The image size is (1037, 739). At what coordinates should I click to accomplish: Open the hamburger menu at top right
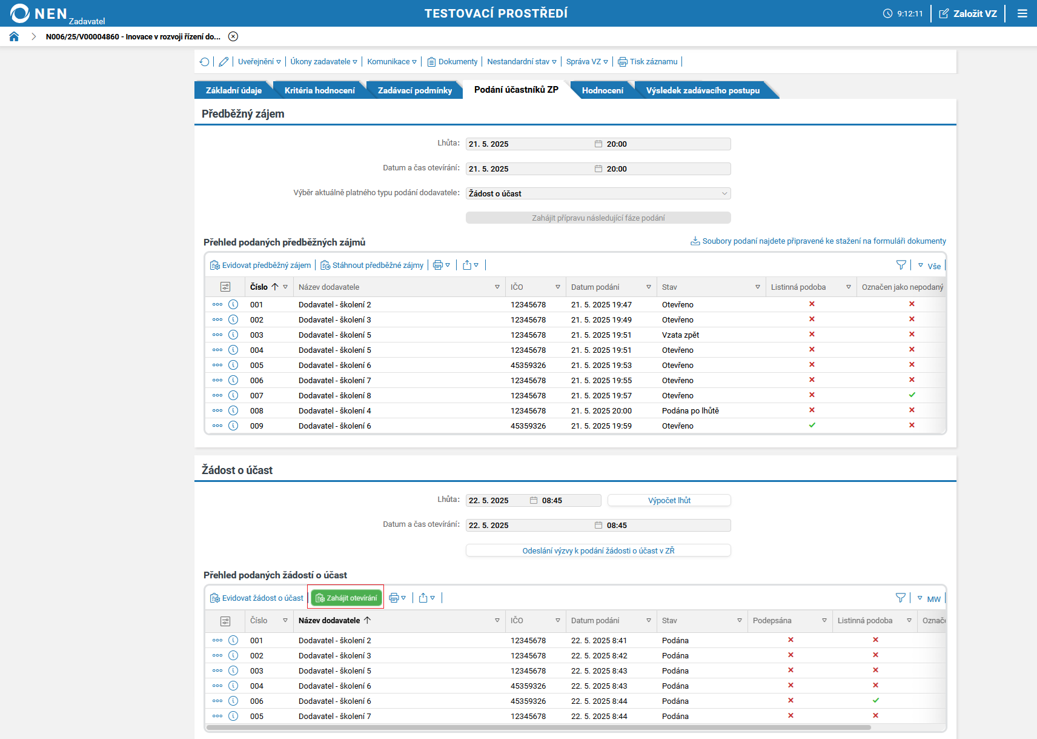pos(1022,13)
